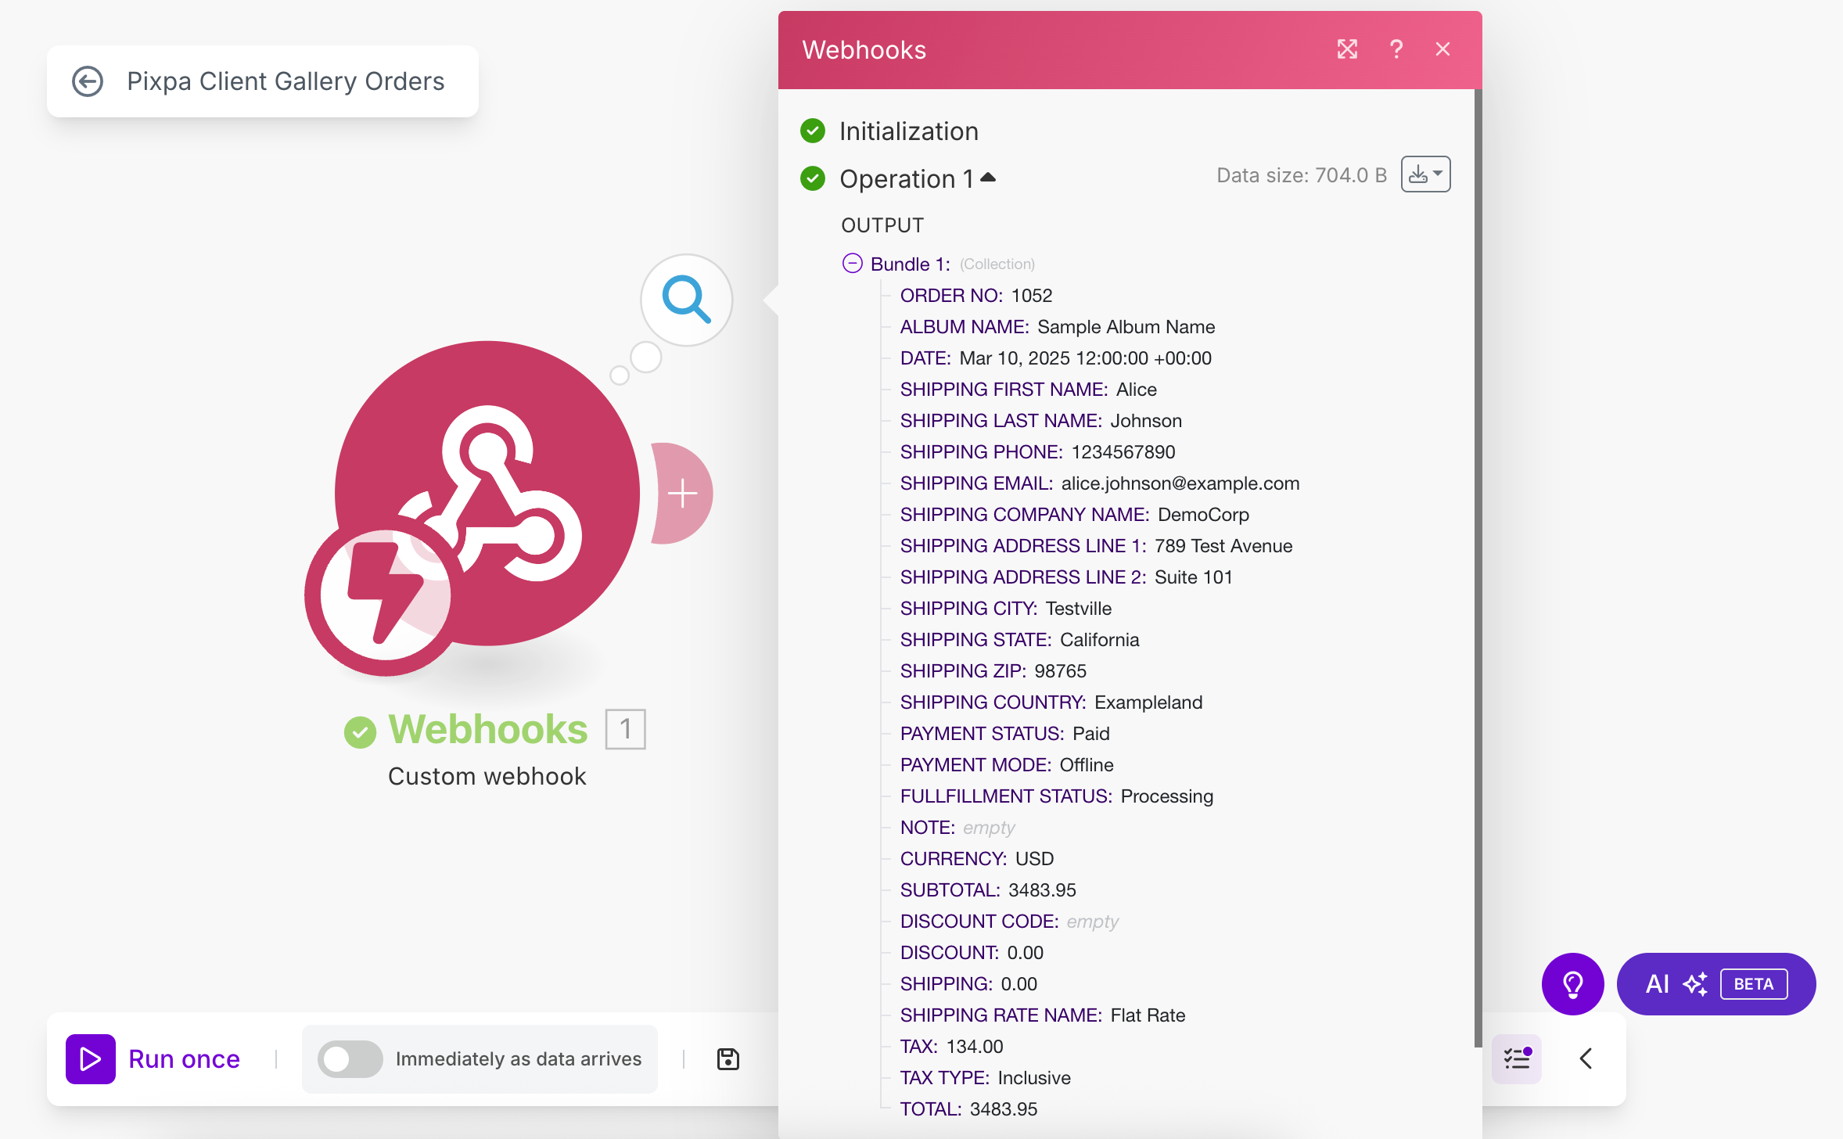Open the lightbulb tips button

[x=1572, y=984]
